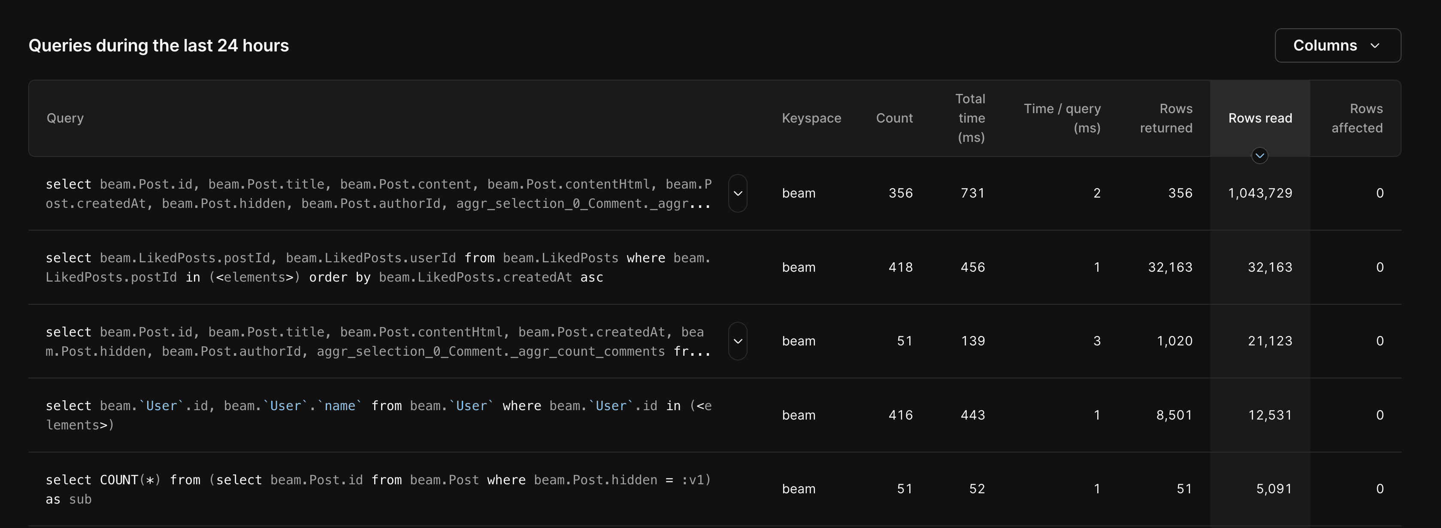The image size is (1441, 528).
Task: Click rows read value 12,531
Action: [1270, 415]
